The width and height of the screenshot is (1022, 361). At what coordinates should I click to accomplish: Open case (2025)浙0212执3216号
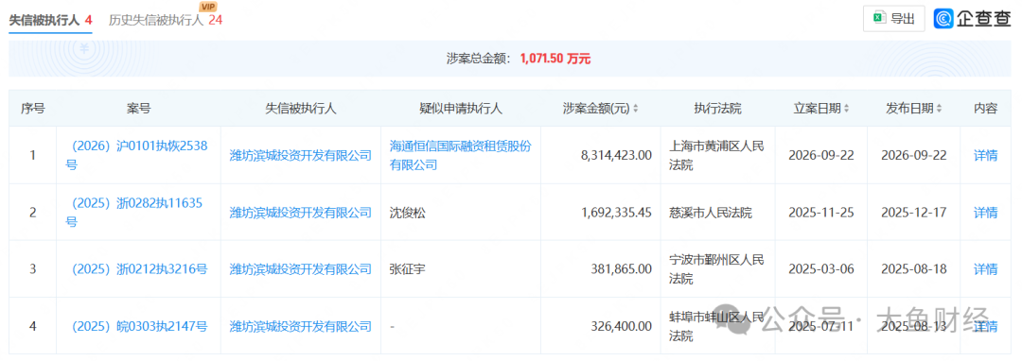pos(138,268)
